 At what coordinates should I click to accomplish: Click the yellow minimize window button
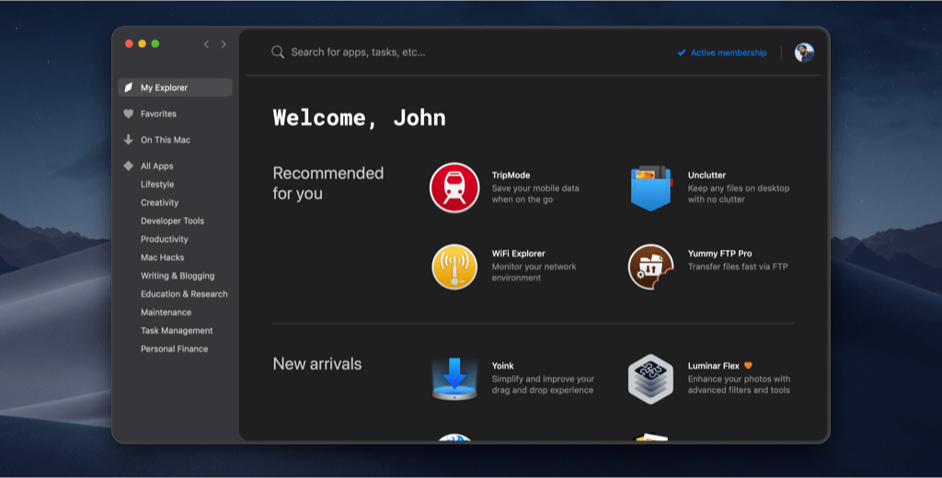142,44
